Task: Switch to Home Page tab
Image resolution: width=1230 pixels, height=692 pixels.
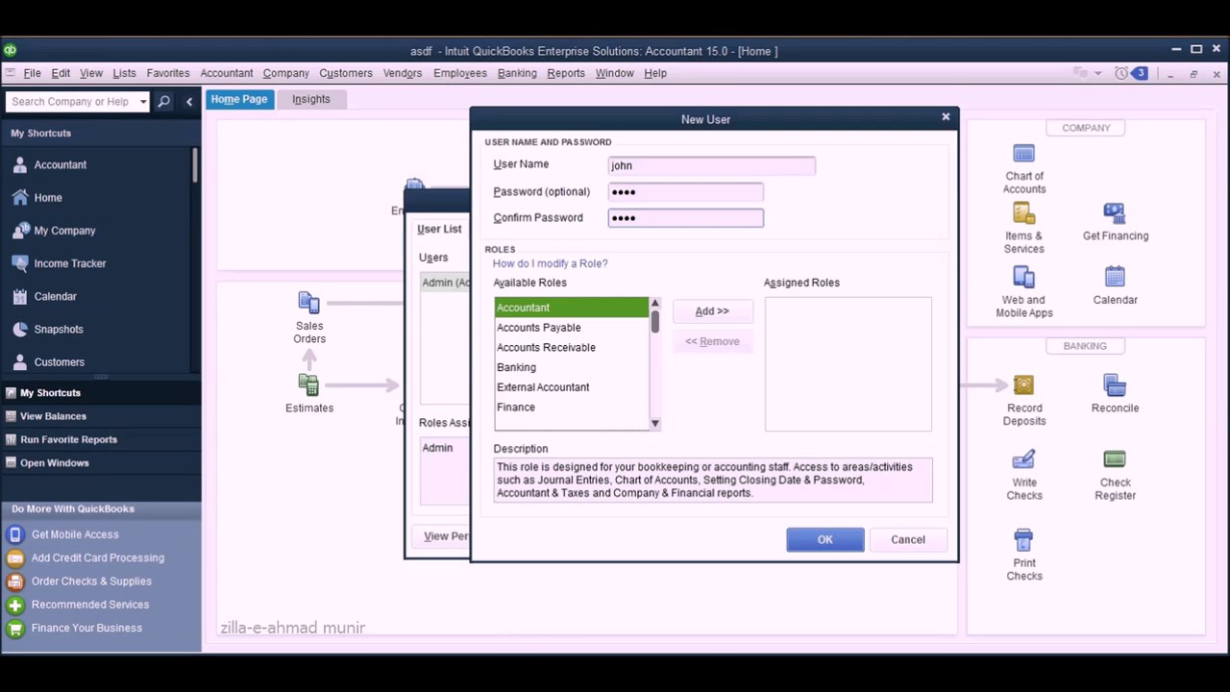Action: pyautogui.click(x=239, y=99)
